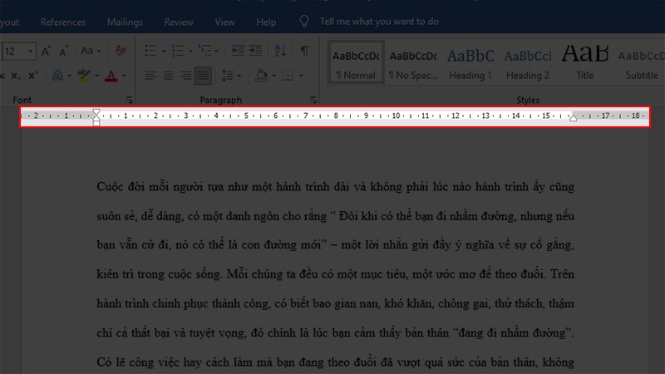The width and height of the screenshot is (665, 374).
Task: Open the Bullets list dropdown arrow
Action: pos(162,52)
